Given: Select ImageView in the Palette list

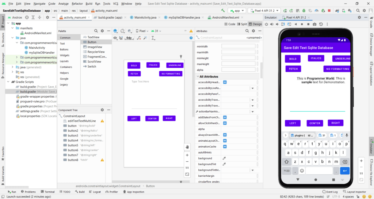Looking at the screenshot, I should tap(95, 47).
